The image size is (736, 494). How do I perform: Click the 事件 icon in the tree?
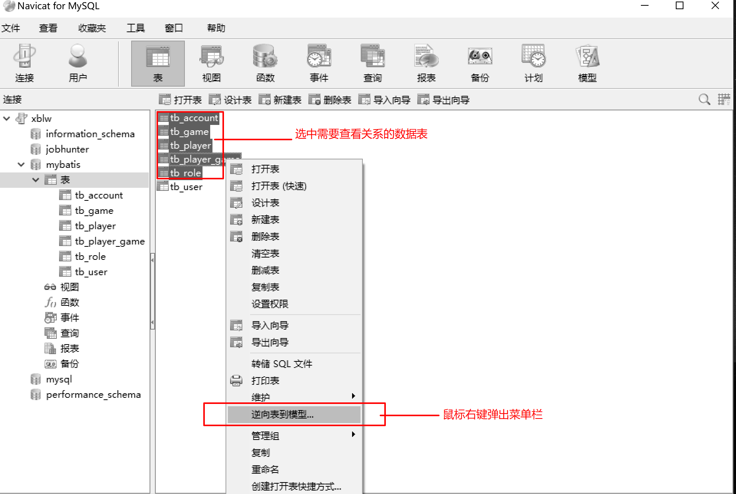point(50,318)
